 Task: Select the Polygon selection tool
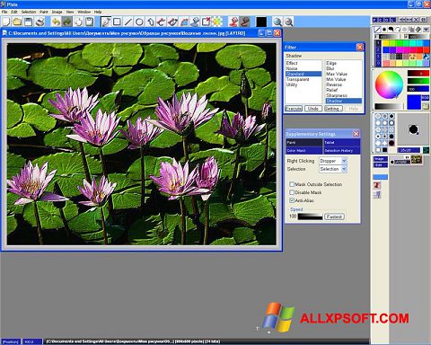point(150,22)
